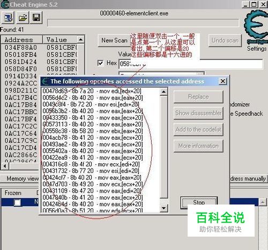
Task: Click Show disassembler button
Action: [198, 113]
